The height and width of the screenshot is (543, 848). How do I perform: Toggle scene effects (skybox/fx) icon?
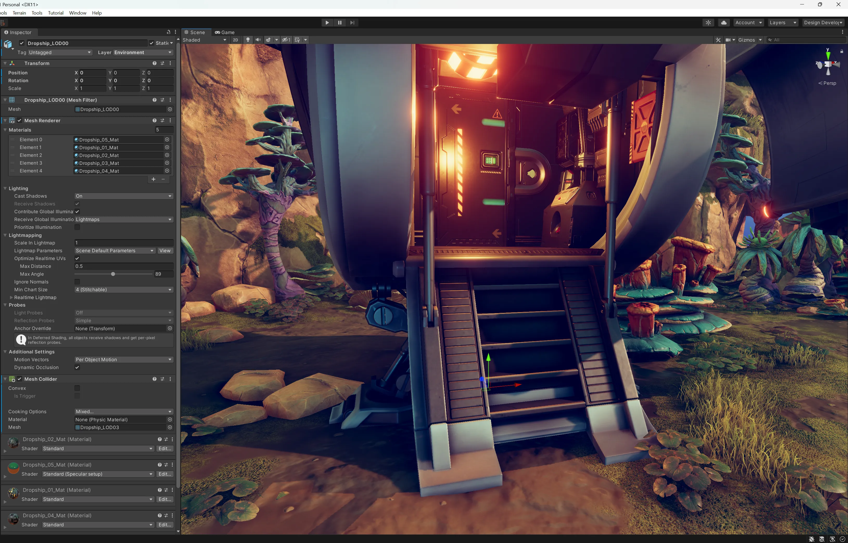pos(268,40)
